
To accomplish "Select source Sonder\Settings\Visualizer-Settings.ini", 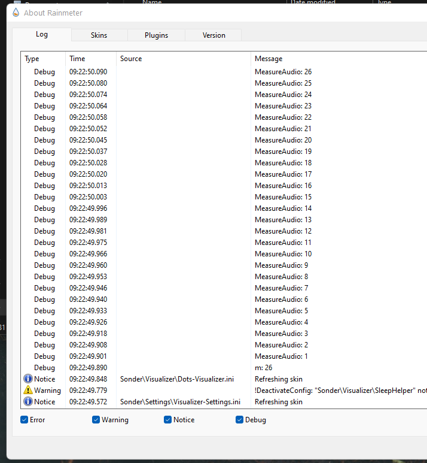I will click(x=180, y=401).
